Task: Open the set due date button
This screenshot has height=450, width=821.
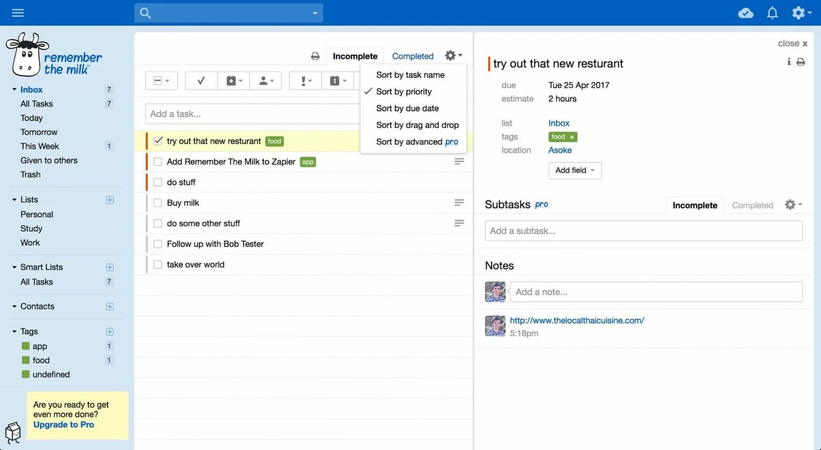Action: coord(338,81)
